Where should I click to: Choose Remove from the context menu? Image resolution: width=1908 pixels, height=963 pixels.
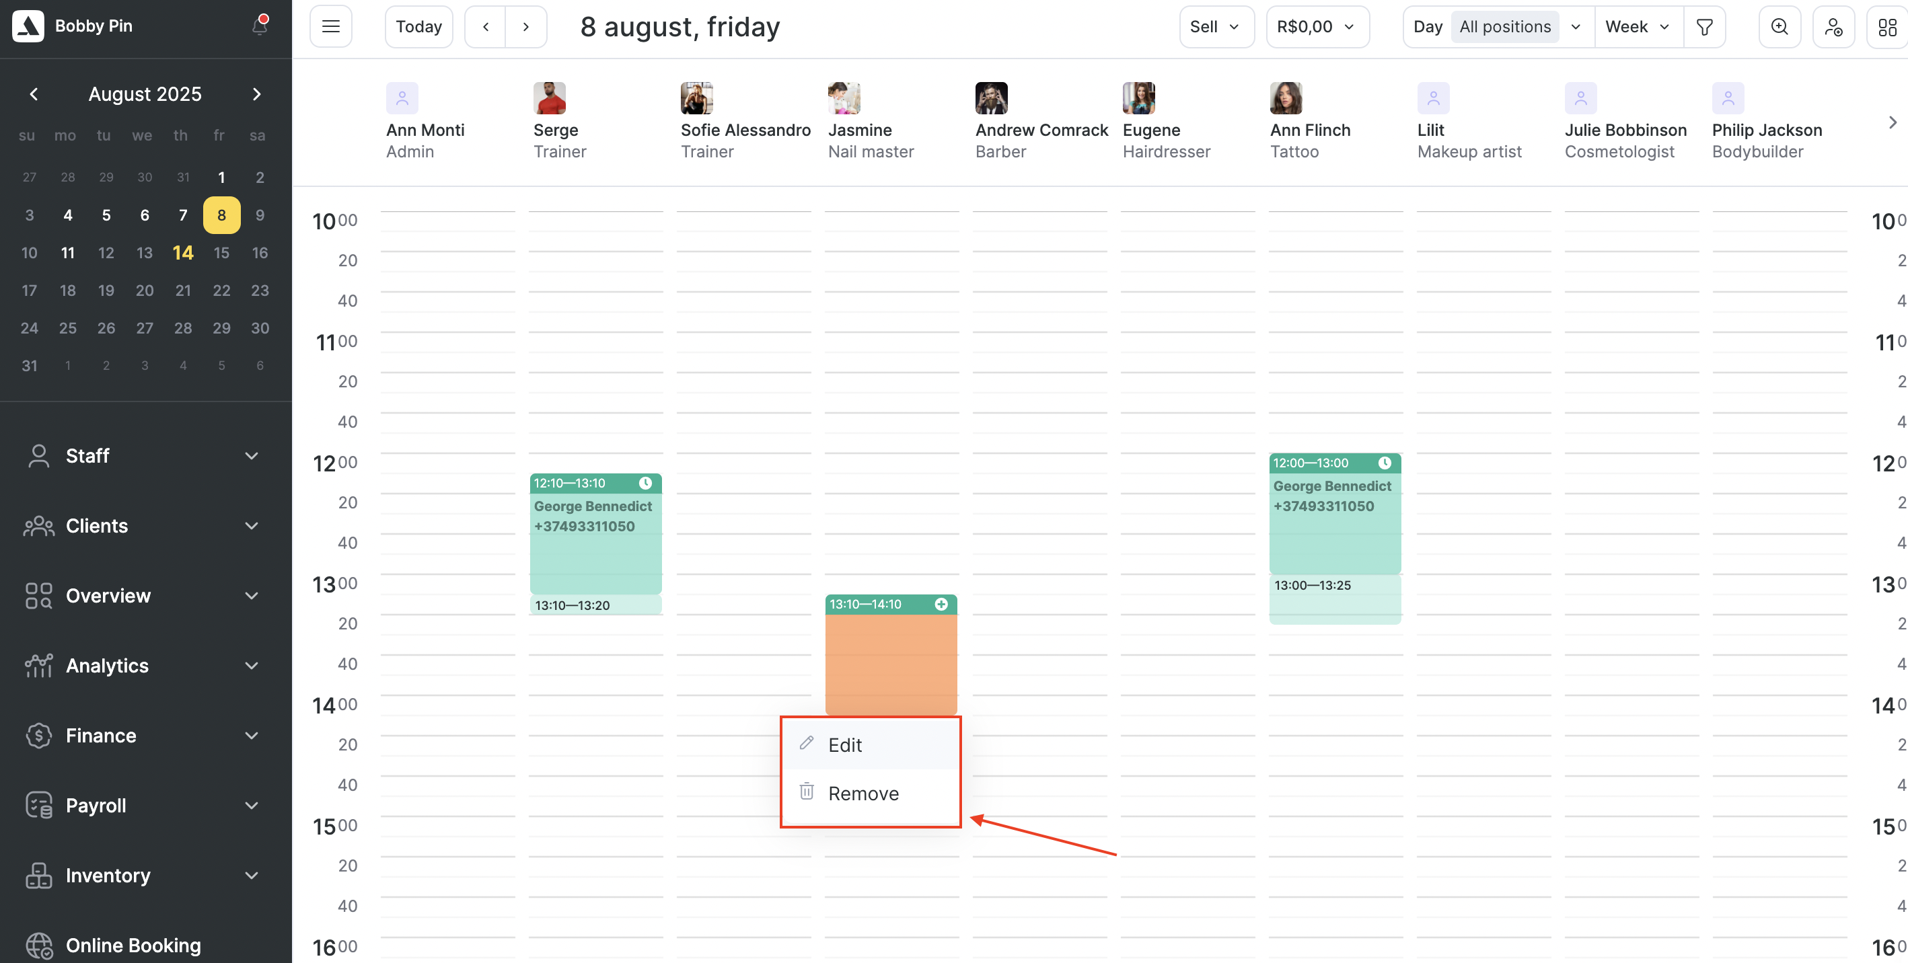pyautogui.click(x=863, y=794)
